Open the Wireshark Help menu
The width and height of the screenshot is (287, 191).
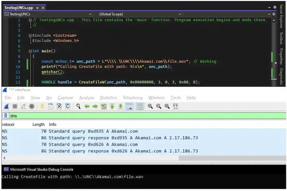pos(191,98)
